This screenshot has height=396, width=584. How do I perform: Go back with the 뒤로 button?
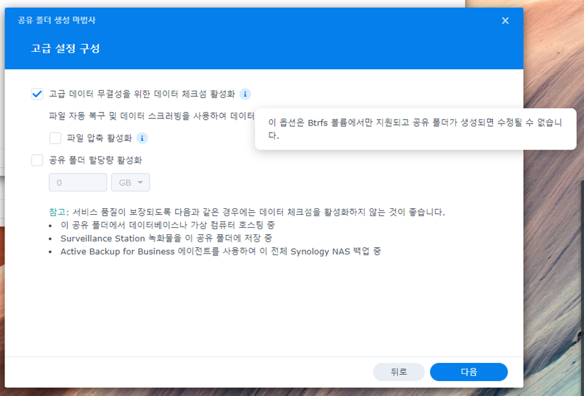click(x=399, y=372)
